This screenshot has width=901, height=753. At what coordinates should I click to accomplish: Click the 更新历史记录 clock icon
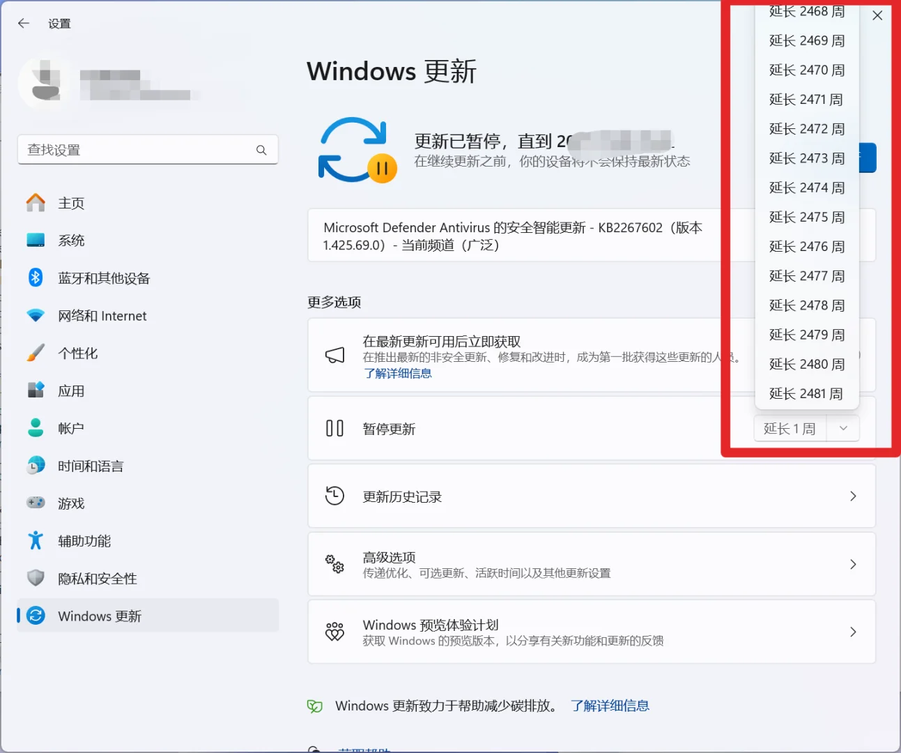[334, 496]
